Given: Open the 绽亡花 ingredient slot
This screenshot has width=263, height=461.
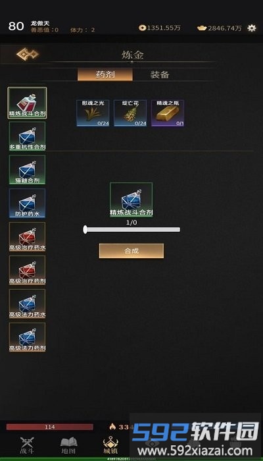Looking at the screenshot, I should 130,113.
